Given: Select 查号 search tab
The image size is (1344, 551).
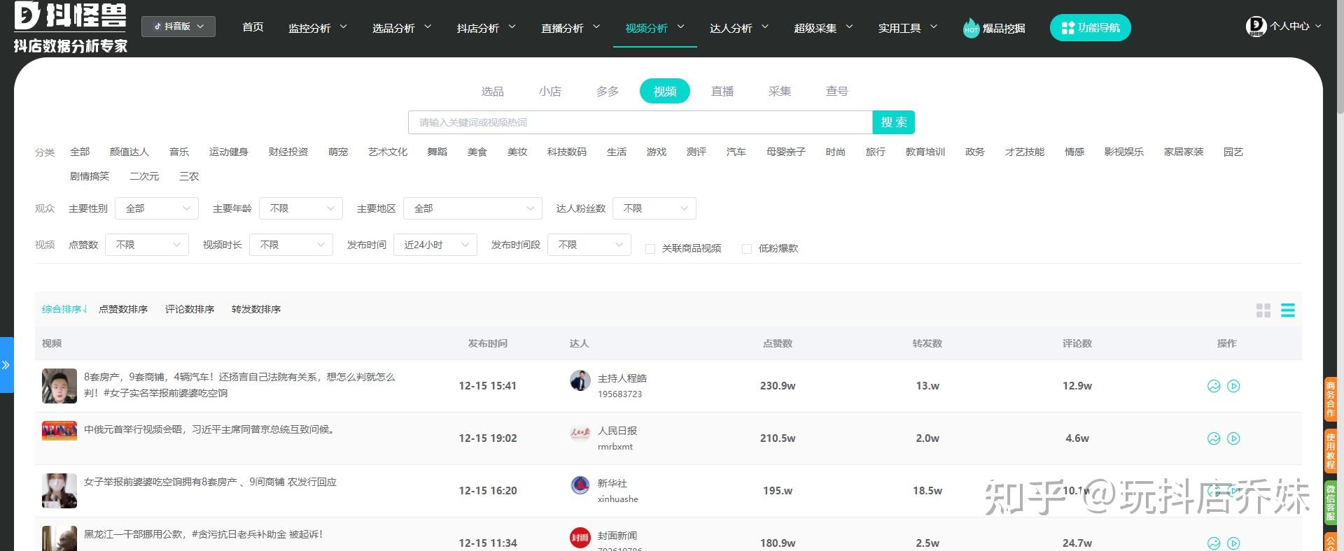Looking at the screenshot, I should (837, 92).
